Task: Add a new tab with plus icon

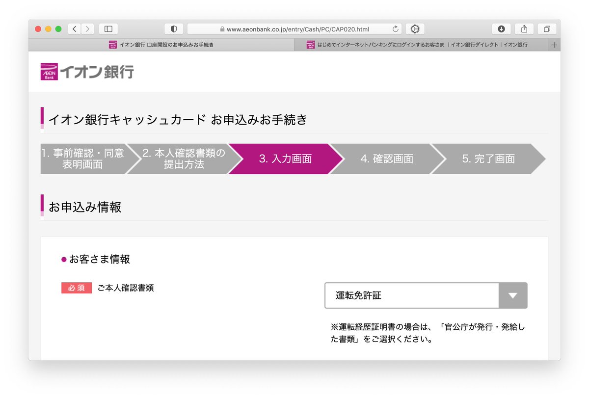Action: (x=555, y=45)
